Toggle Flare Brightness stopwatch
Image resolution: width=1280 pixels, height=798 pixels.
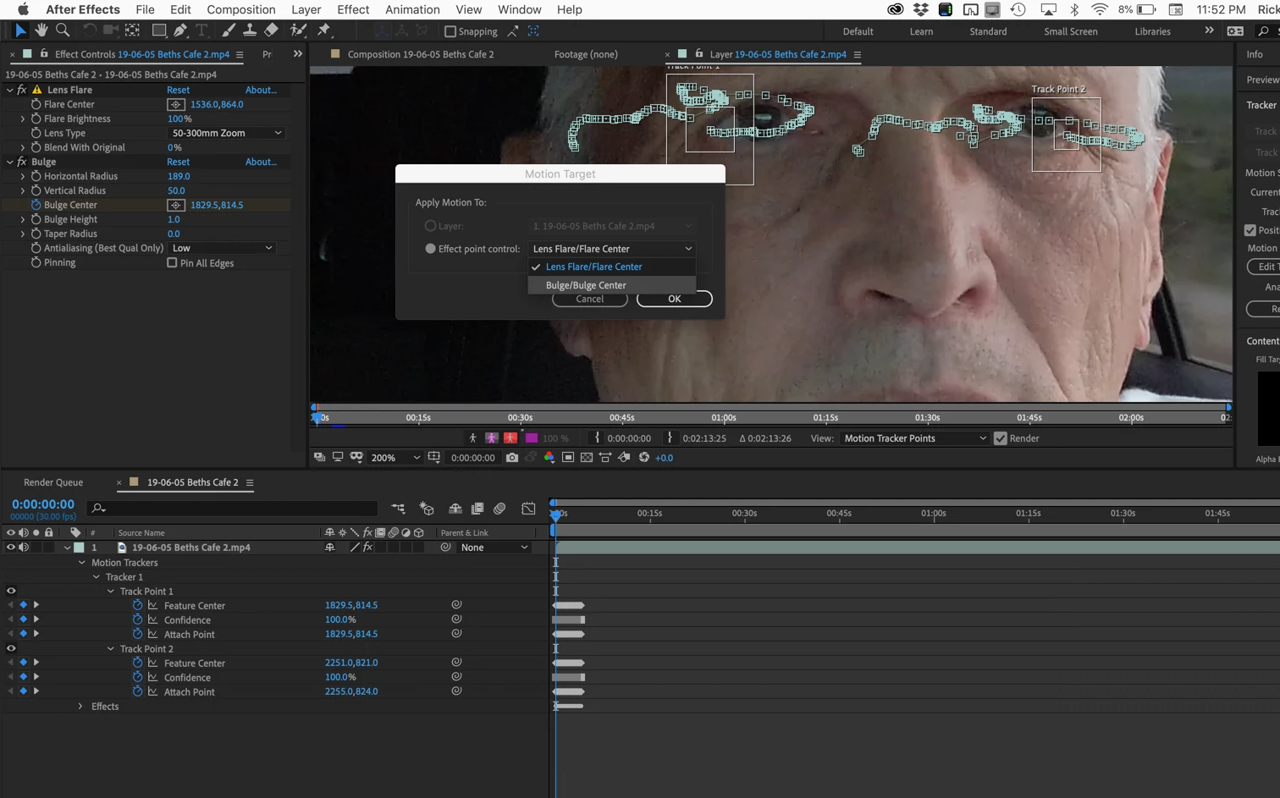pos(36,119)
